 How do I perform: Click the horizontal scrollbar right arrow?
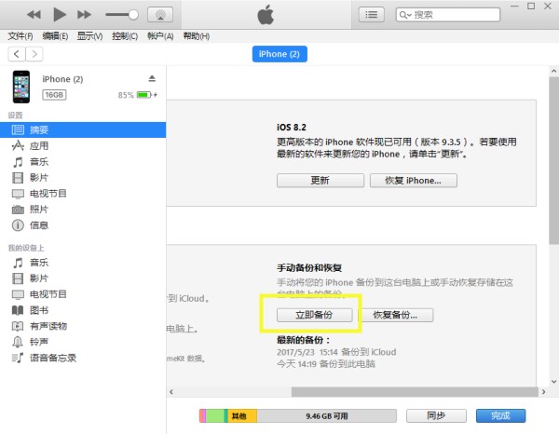[x=543, y=392]
